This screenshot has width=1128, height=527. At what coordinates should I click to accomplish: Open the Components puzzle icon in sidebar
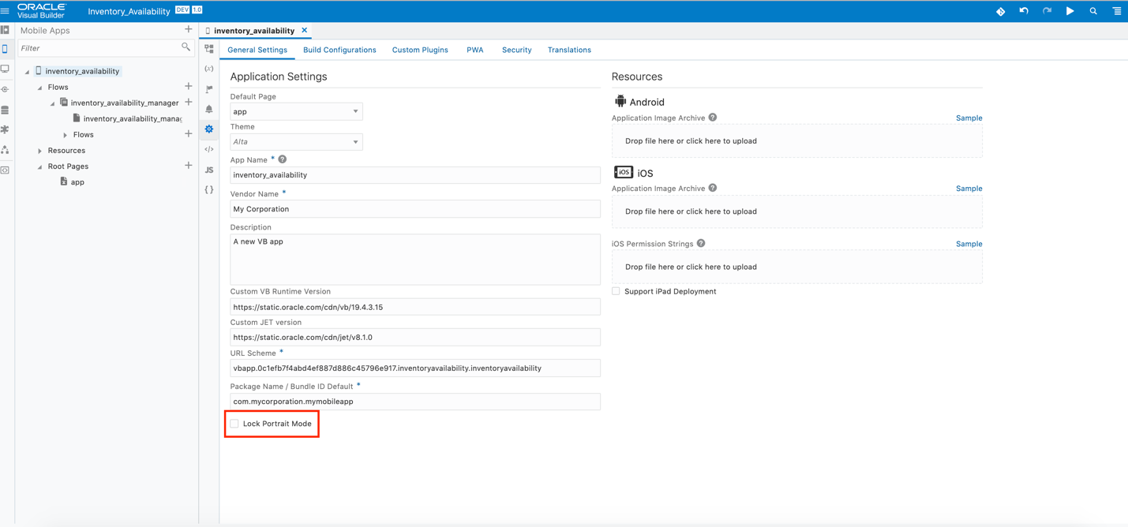point(5,129)
